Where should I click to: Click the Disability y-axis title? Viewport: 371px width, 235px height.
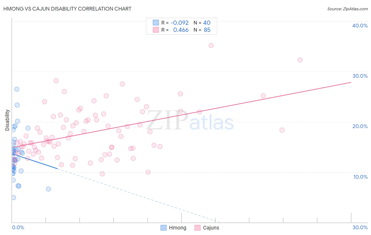(7, 120)
